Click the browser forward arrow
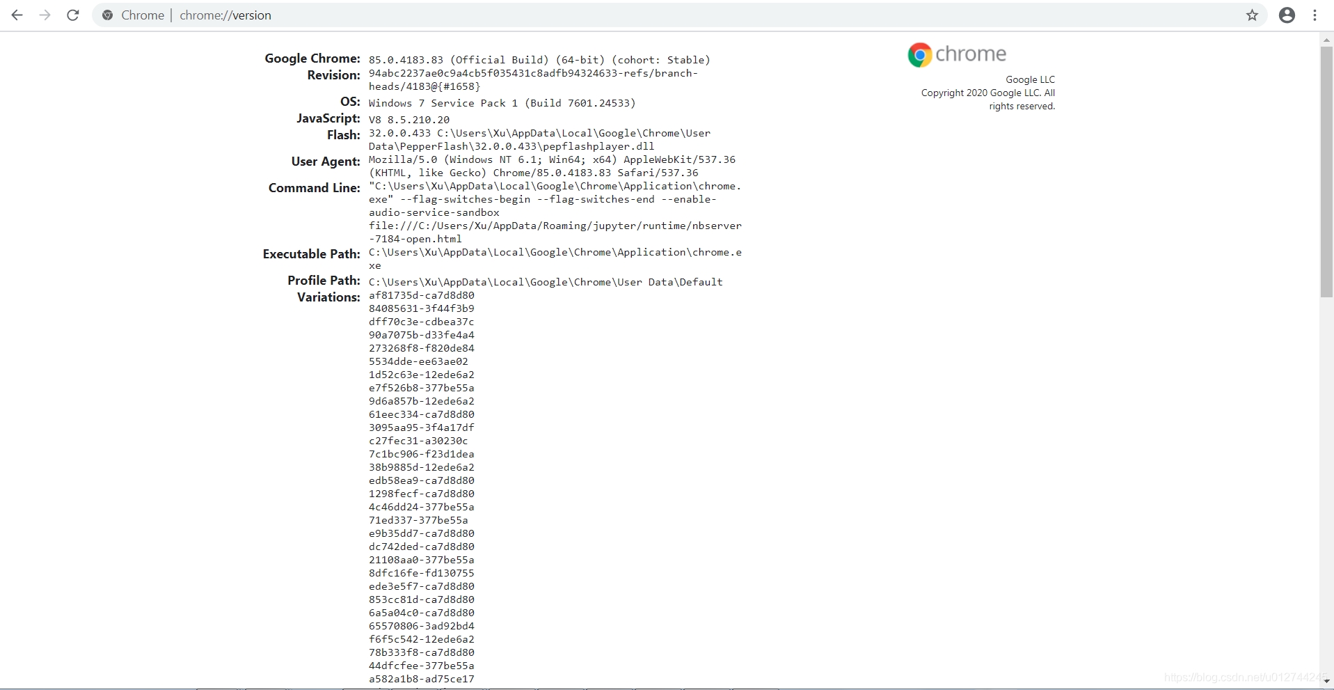 pyautogui.click(x=45, y=15)
